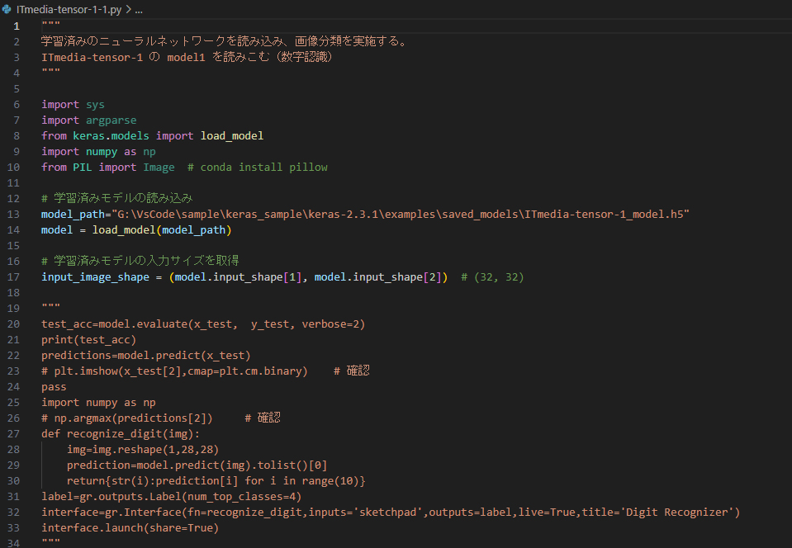Open the ITmedia-tensor-1-1.py breadcrumb item
Image resolution: width=792 pixels, height=548 pixels.
tap(69, 9)
